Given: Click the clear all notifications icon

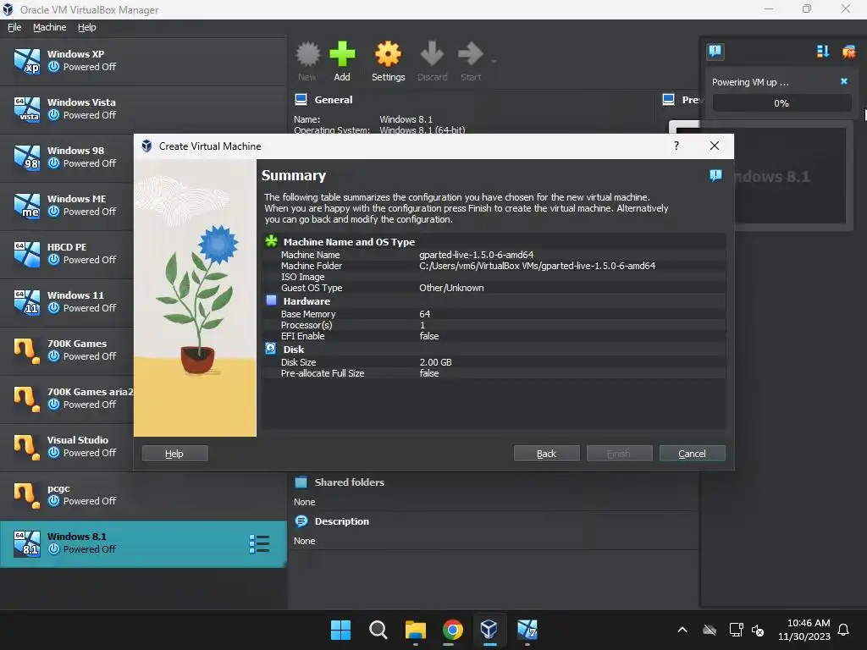Looking at the screenshot, I should coord(848,52).
